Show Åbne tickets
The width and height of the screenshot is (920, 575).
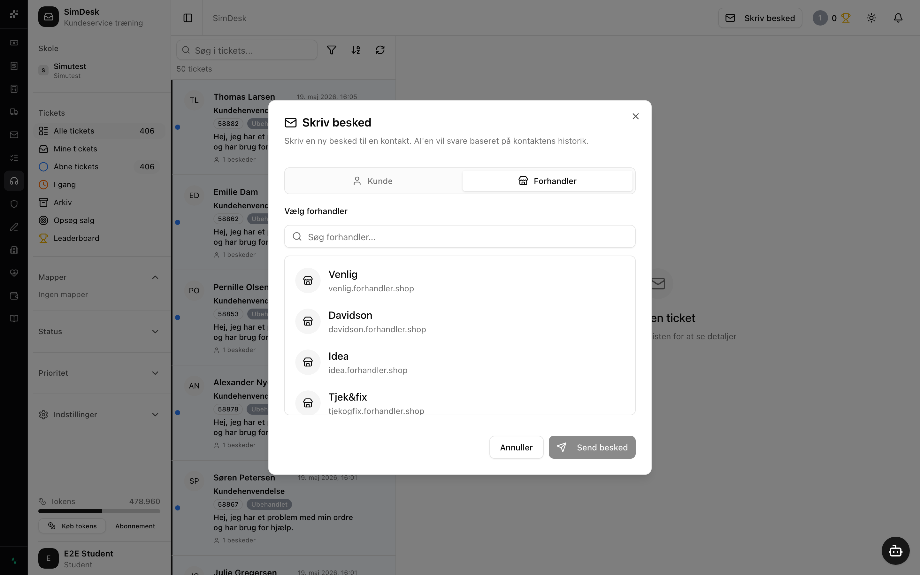100,166
